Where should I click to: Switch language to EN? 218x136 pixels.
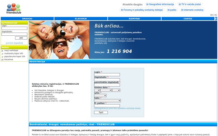(x=211, y=15)
